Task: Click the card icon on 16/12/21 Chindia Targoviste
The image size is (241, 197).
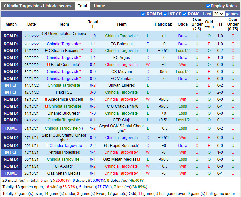Action: [x=46, y=106]
